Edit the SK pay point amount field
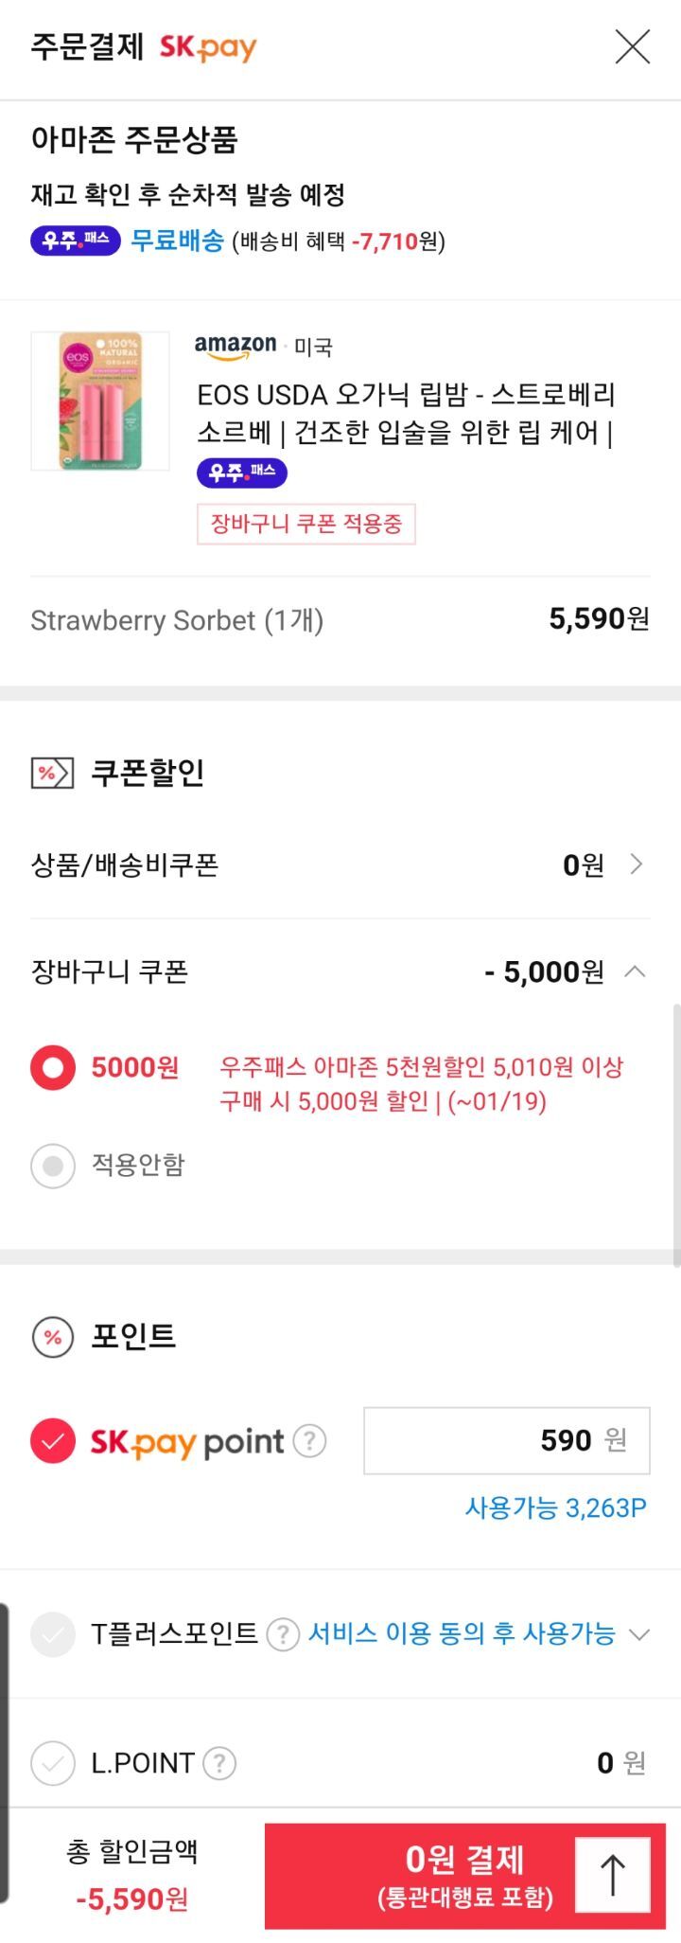 point(506,1441)
